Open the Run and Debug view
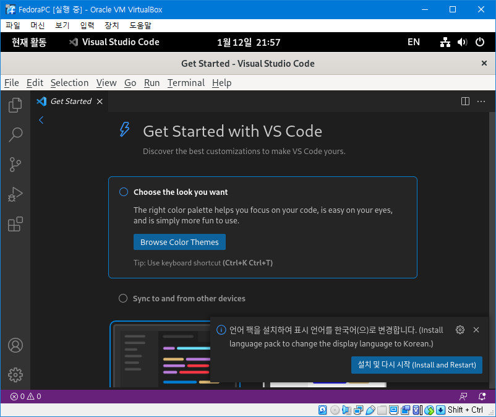Image resolution: width=496 pixels, height=417 pixels. point(15,194)
